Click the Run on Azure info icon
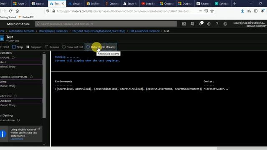Image resolution: width=267 pixels, height=150 pixels. coord(18,120)
